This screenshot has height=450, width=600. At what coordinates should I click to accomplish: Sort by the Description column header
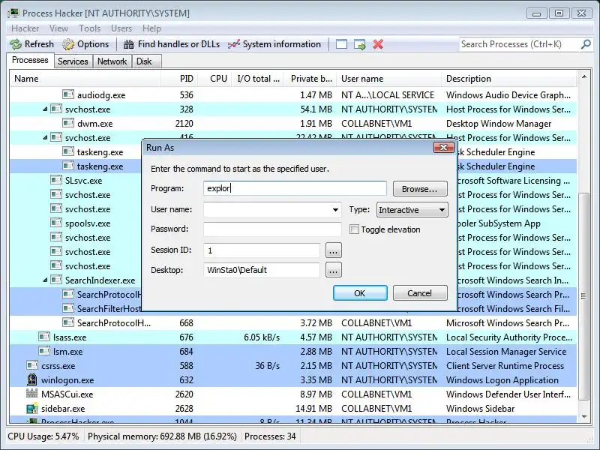[x=509, y=79]
